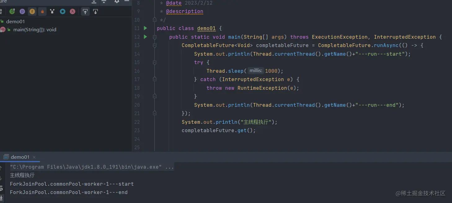
Task: Click runAsync method call
Action: click(386, 45)
